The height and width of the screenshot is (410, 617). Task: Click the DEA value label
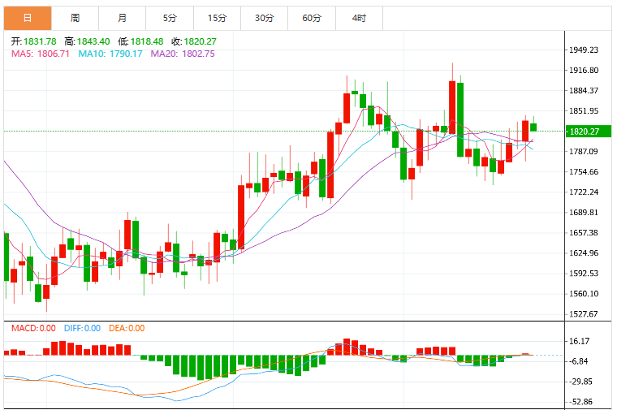tap(127, 328)
